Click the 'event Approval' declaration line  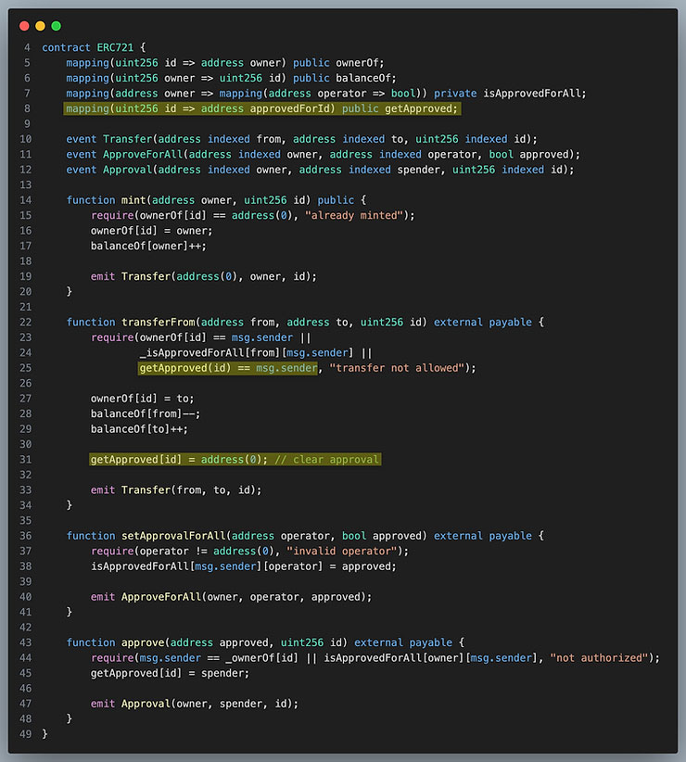coord(320,170)
